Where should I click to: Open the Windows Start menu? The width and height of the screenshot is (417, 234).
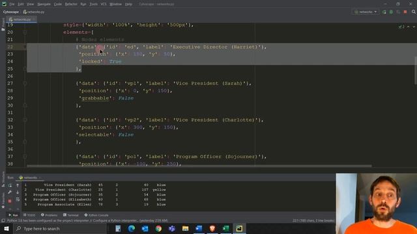click(6, 228)
